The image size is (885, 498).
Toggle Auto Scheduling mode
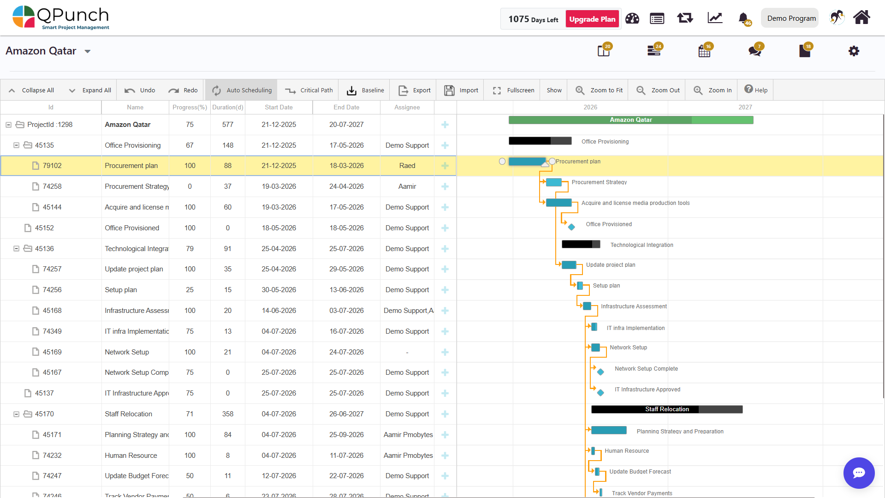click(x=242, y=90)
